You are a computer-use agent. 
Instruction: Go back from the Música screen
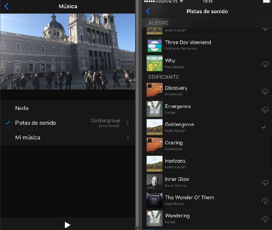coord(6,7)
